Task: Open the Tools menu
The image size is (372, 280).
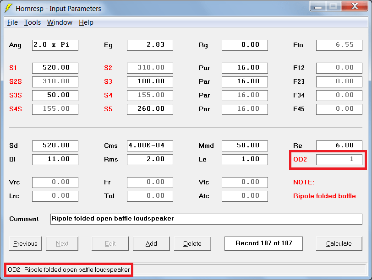Action: pyautogui.click(x=33, y=22)
